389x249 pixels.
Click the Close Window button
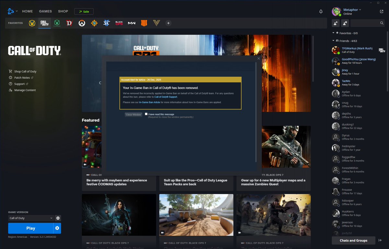click(134, 115)
